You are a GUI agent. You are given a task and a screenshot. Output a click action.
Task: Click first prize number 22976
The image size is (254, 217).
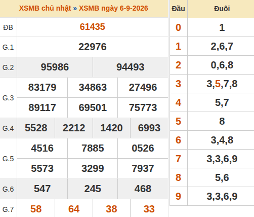coord(93,47)
